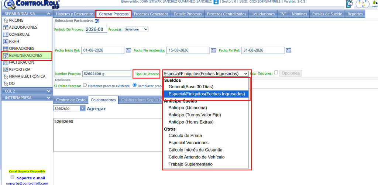Open the 52602600 collaborator combo box arrow
378x185 pixels.
pyautogui.click(x=82, y=108)
